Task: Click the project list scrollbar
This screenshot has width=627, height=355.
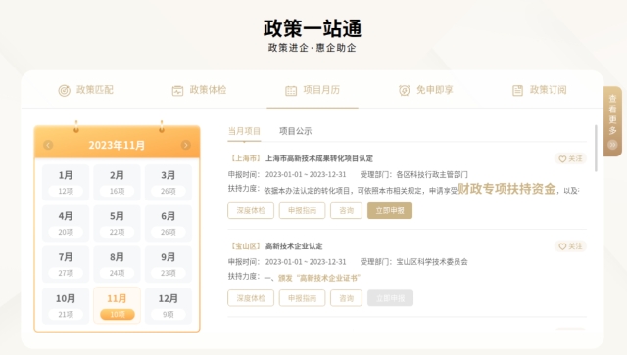Action: pyautogui.click(x=596, y=149)
